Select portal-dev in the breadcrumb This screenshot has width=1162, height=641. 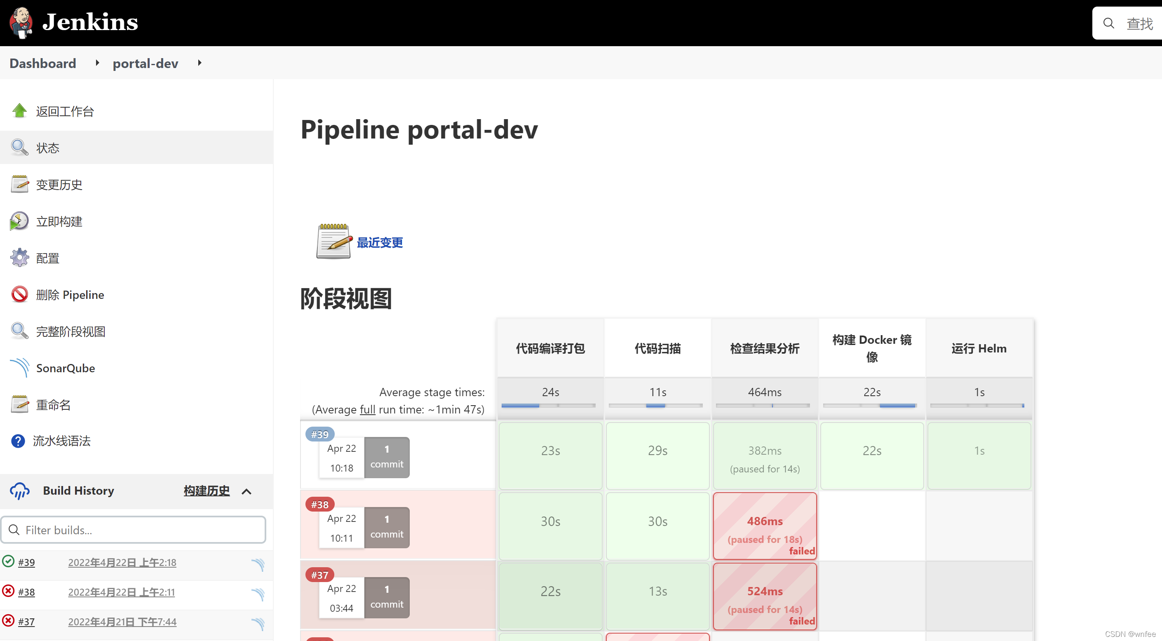145,63
